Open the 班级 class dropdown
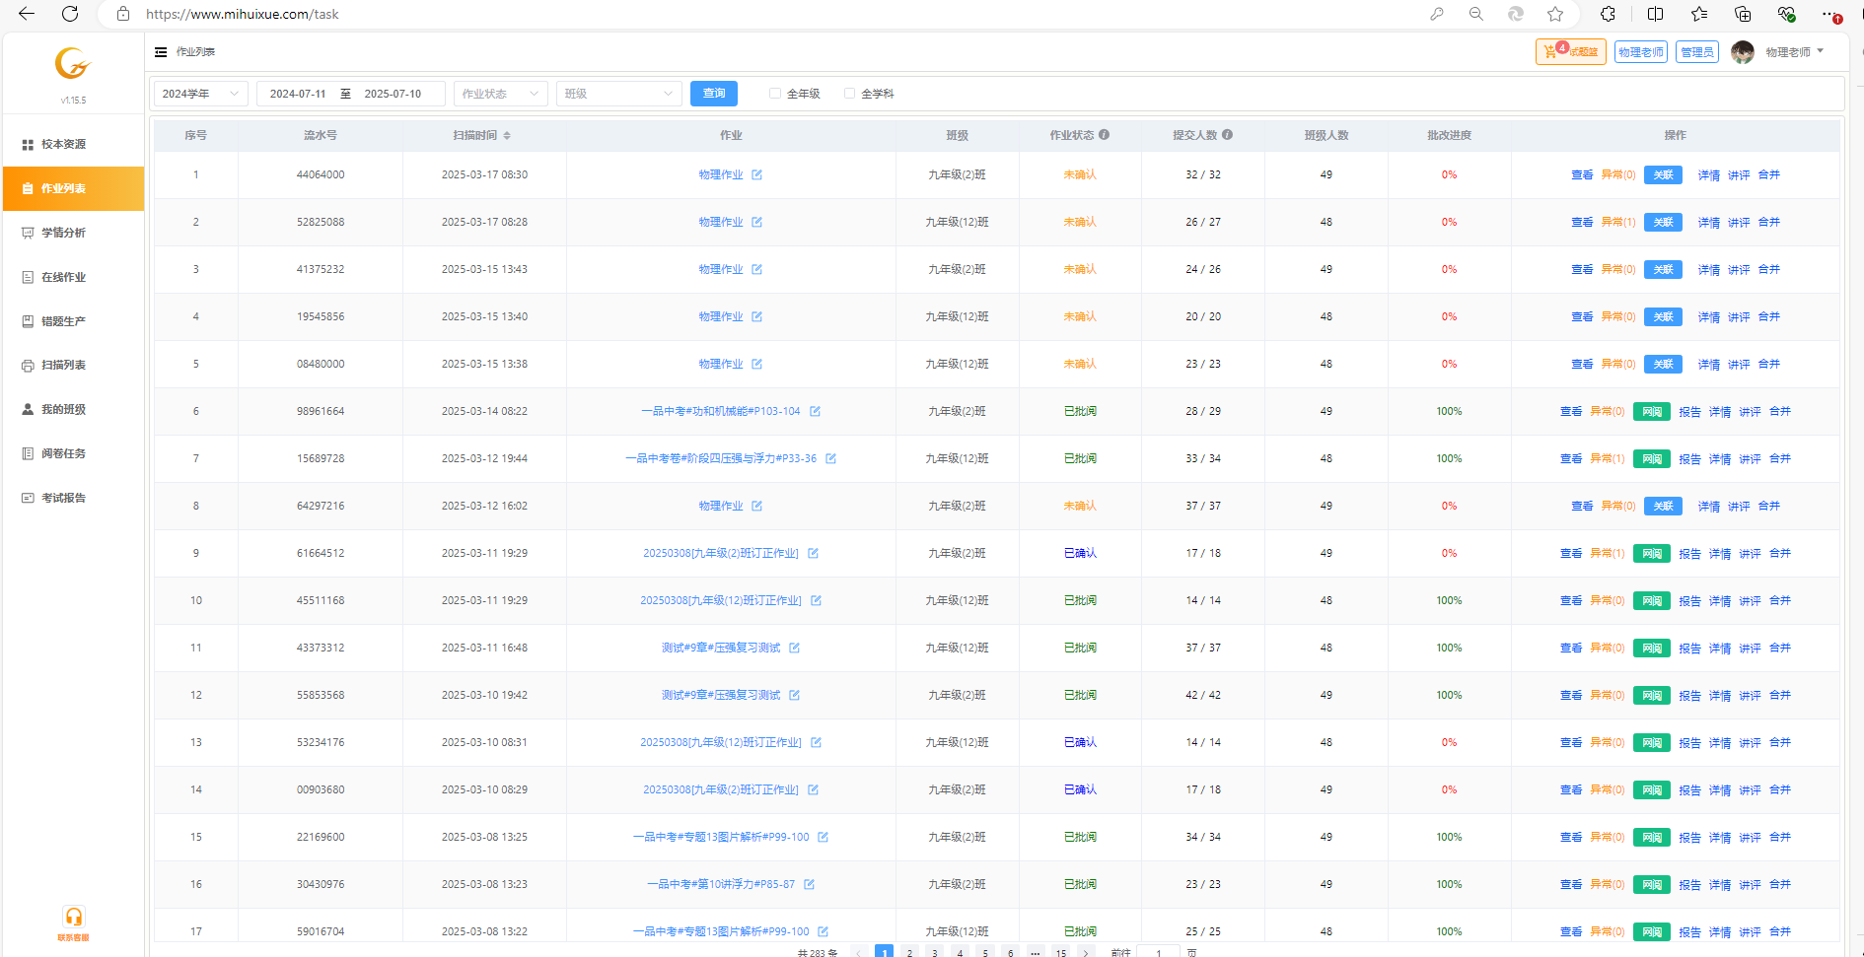Screen dimensions: 1864x957 [x=618, y=94]
